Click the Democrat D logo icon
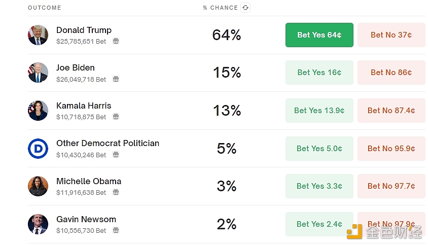 38,149
